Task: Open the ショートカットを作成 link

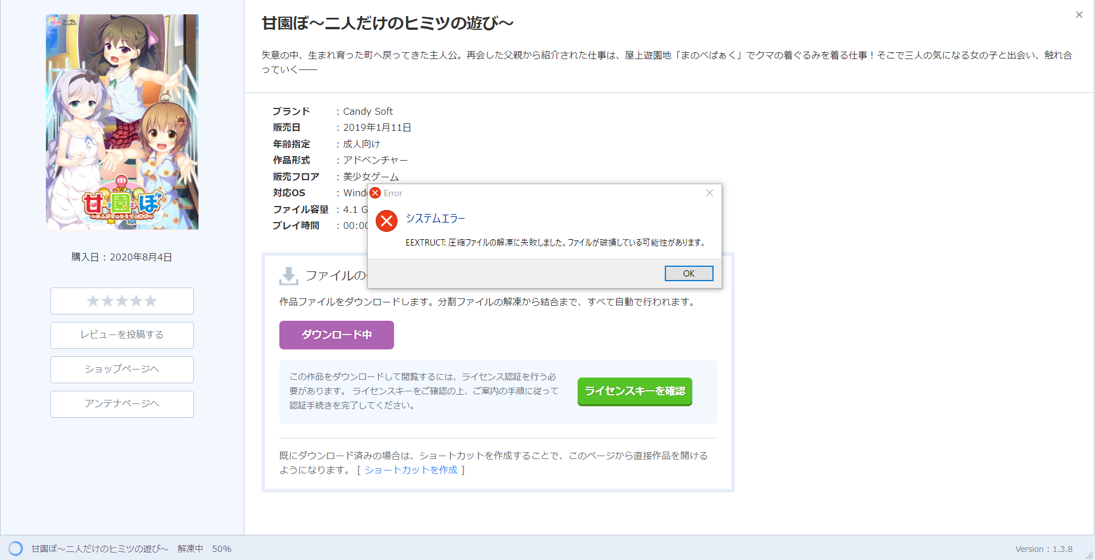Action: point(411,470)
